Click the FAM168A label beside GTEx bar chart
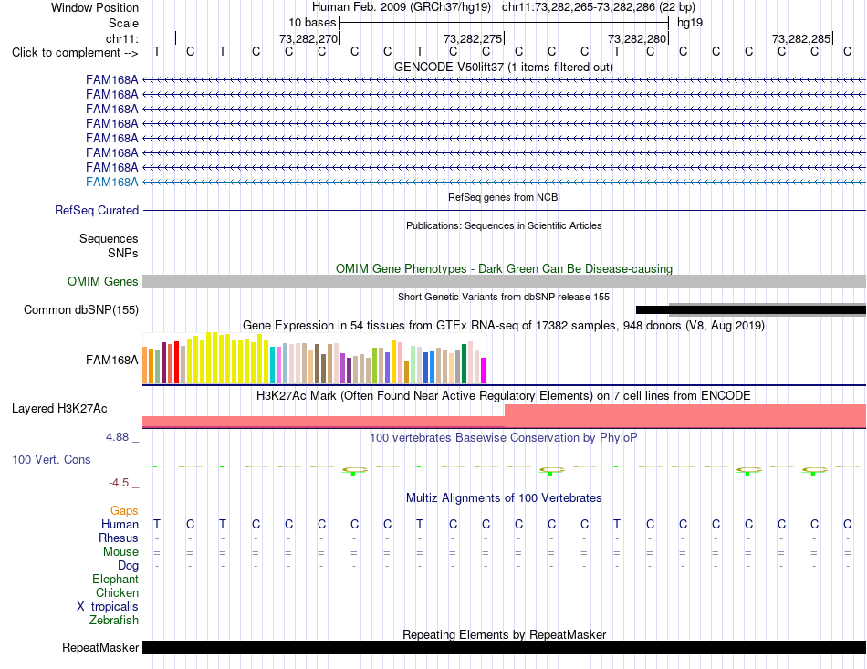This screenshot has width=867, height=669. (x=111, y=360)
